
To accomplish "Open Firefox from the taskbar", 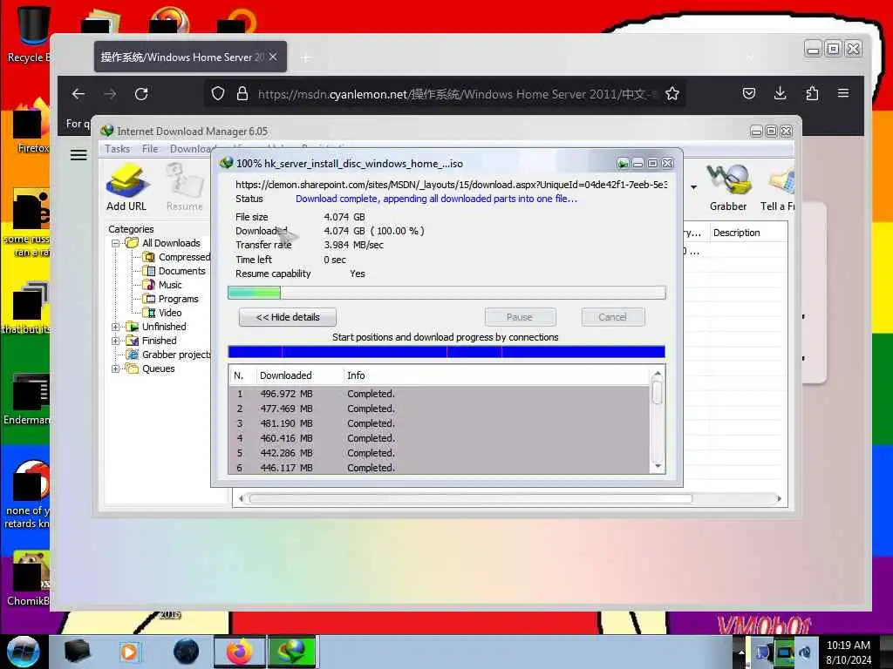I will [x=240, y=652].
